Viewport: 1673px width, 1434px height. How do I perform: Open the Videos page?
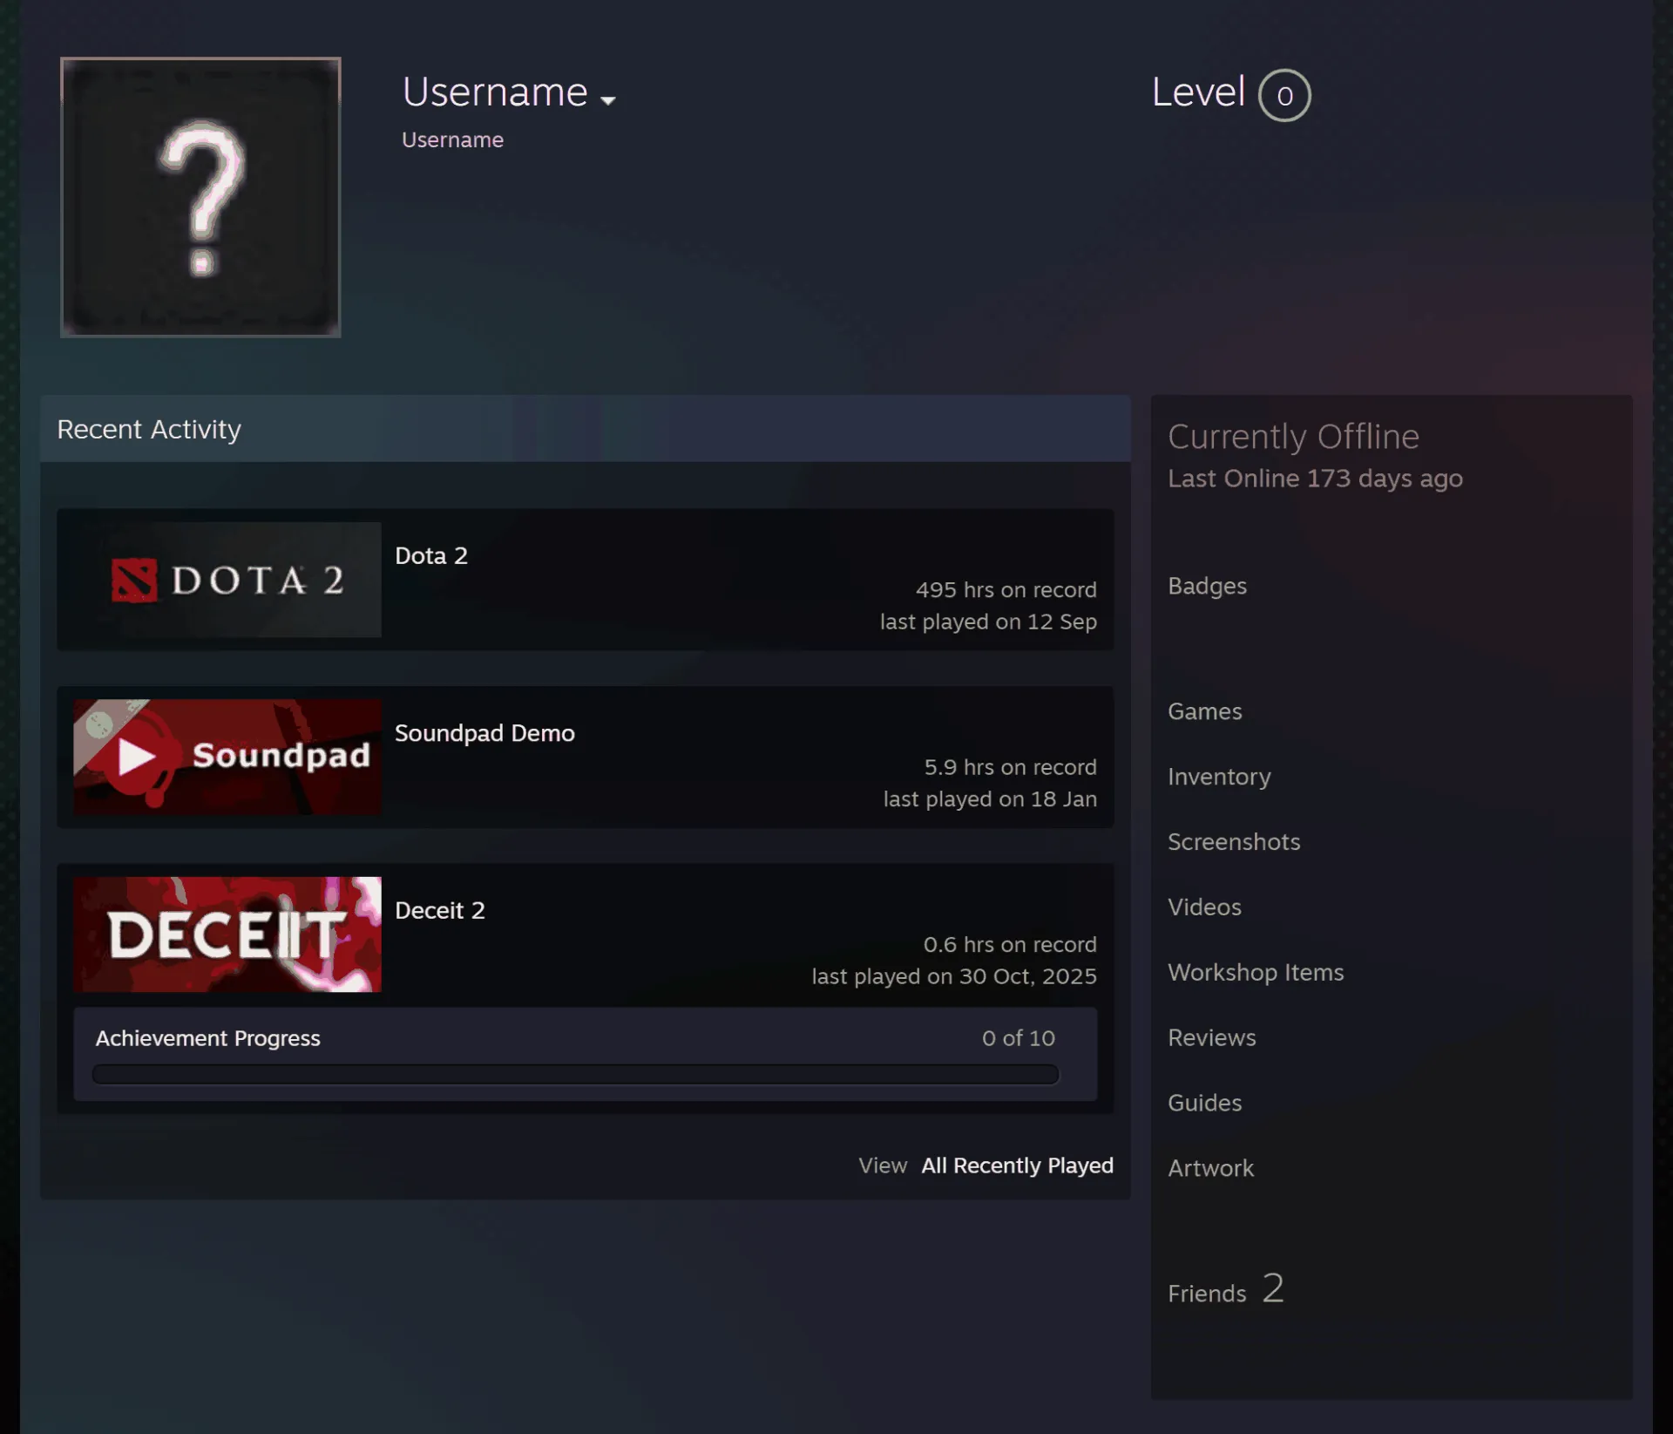click(x=1204, y=907)
